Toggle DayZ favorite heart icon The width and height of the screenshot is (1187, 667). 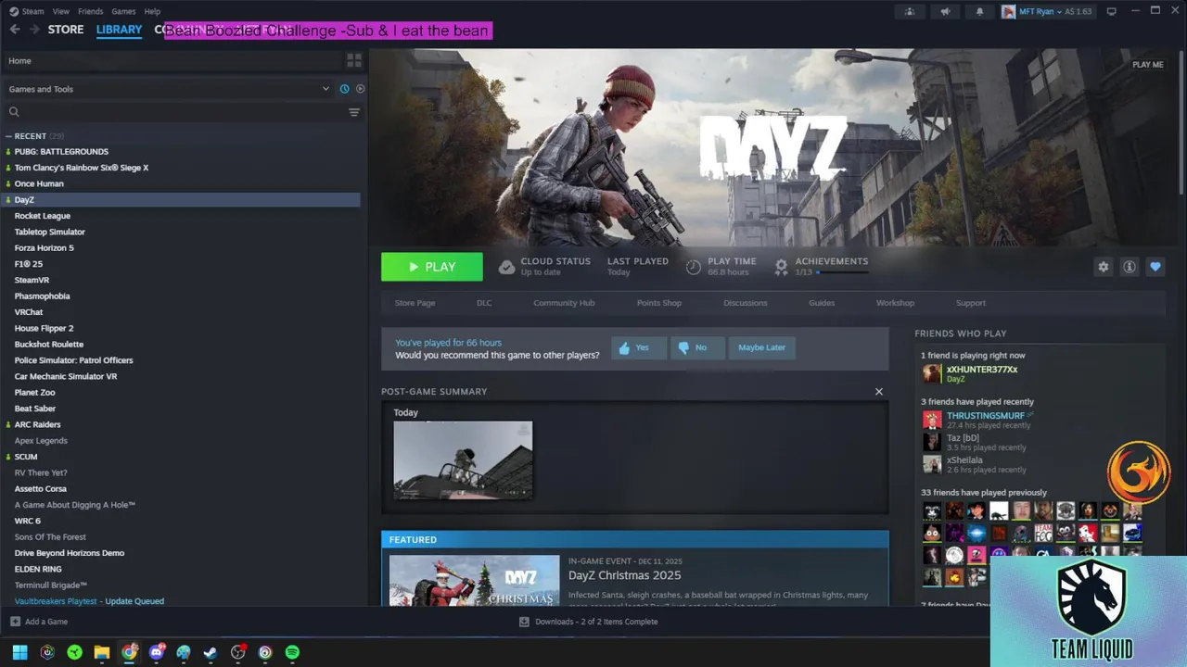pyautogui.click(x=1155, y=267)
